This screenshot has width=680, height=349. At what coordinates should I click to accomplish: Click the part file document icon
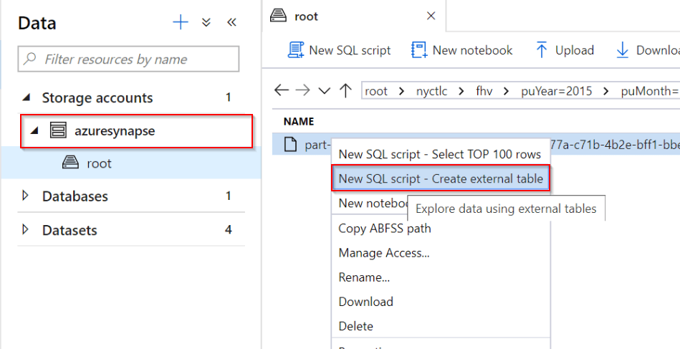[x=290, y=144]
